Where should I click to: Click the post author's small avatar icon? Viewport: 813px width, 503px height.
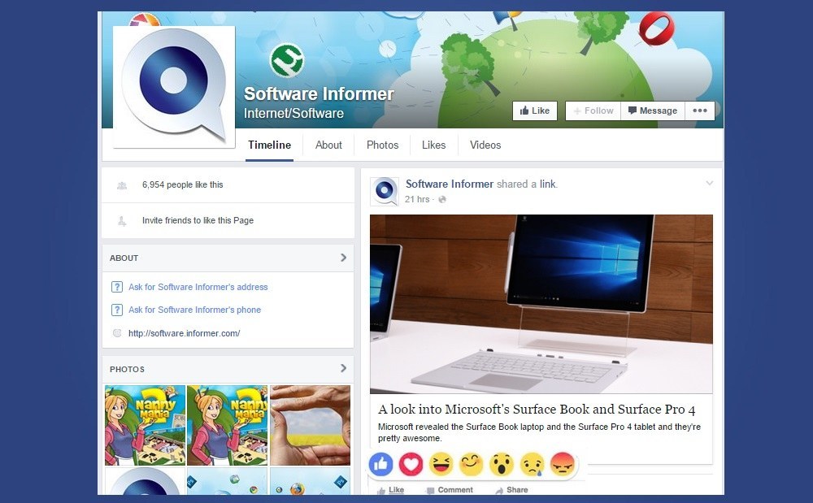(385, 191)
